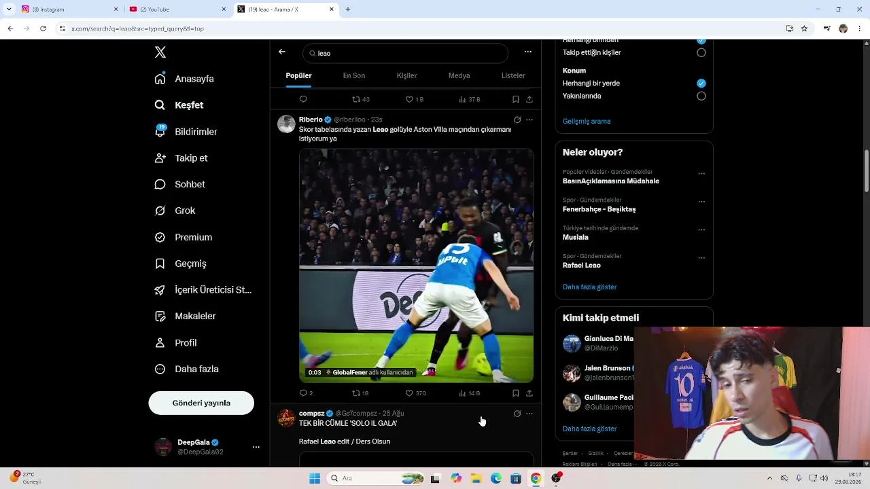
Task: Open a new browser tab
Action: coord(348,10)
